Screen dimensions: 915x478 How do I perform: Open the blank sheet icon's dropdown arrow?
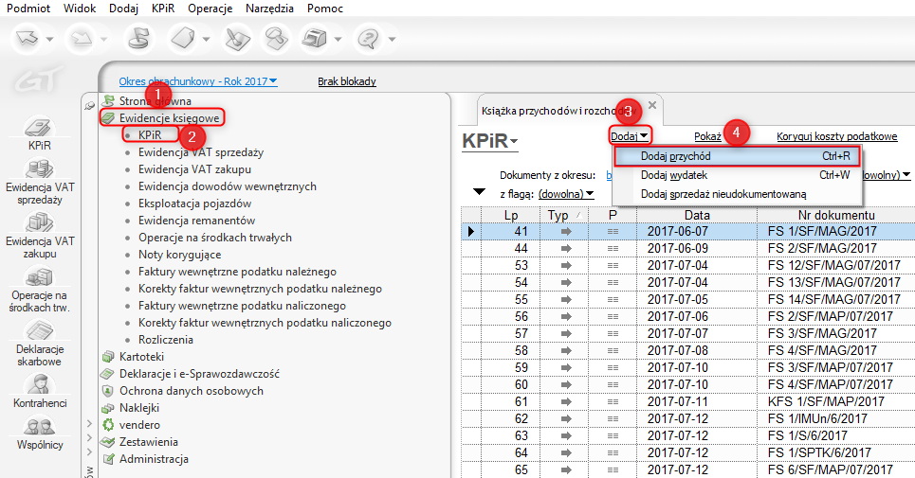click(x=206, y=40)
